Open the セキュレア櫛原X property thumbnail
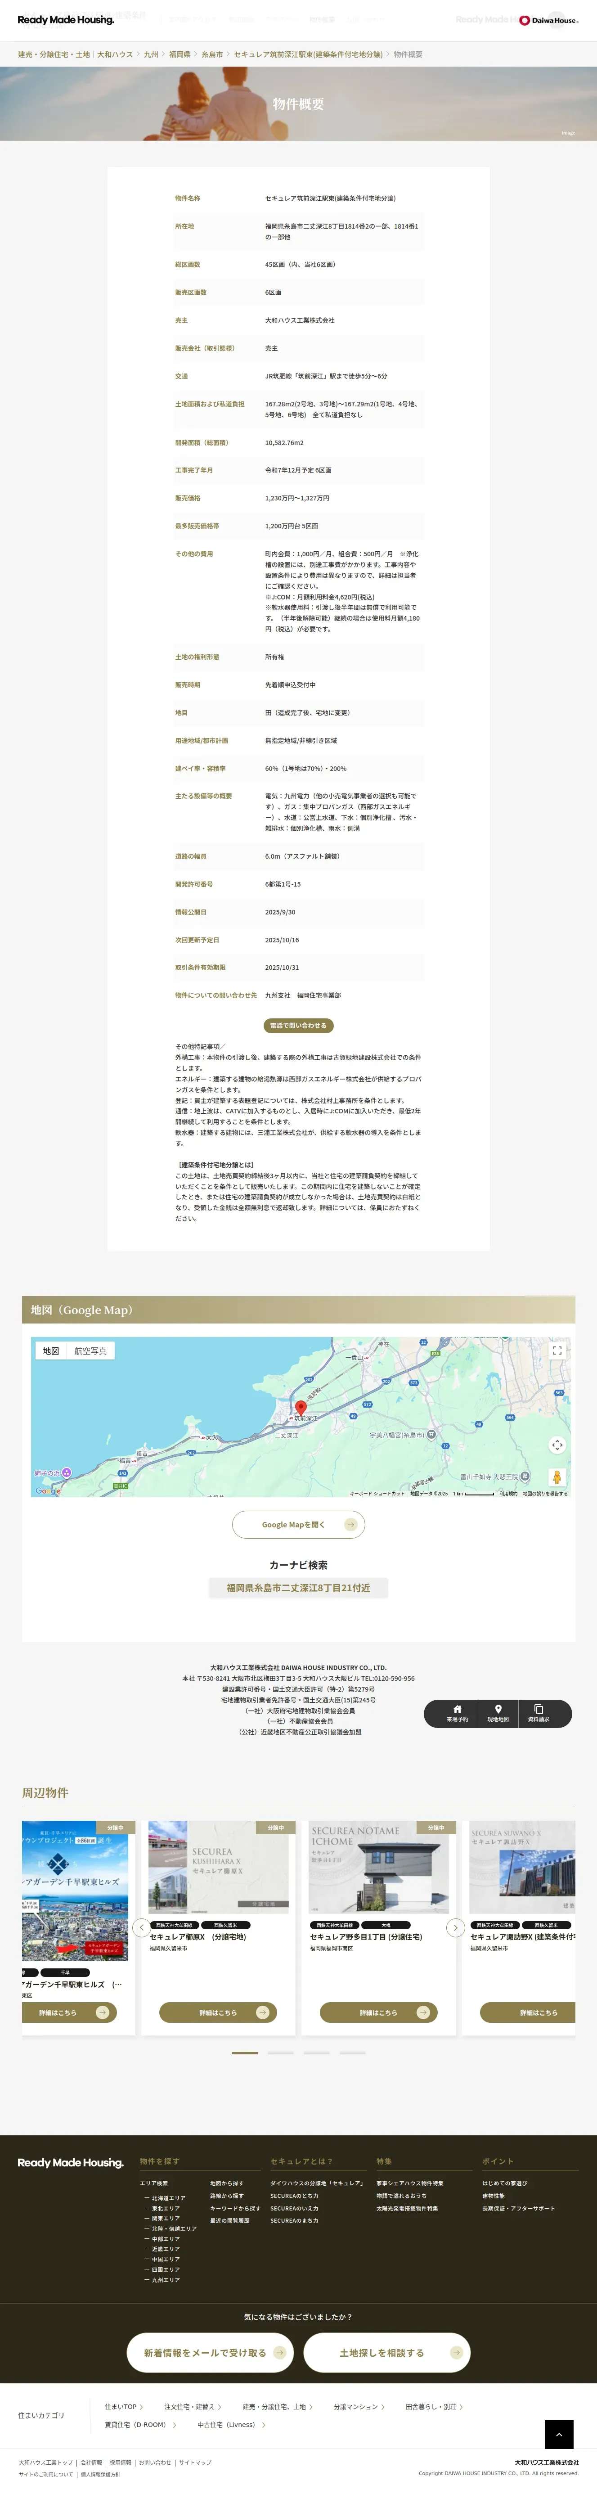Image resolution: width=597 pixels, height=2494 pixels. point(219,1868)
